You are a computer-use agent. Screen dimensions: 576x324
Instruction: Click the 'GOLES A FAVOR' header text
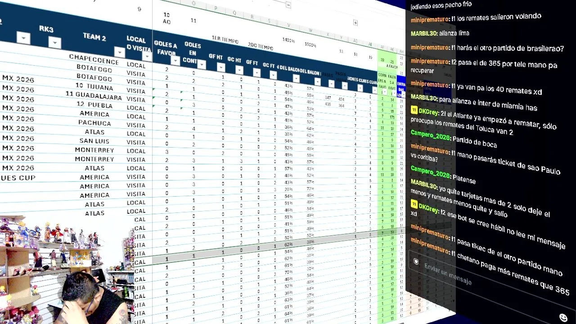pos(166,49)
